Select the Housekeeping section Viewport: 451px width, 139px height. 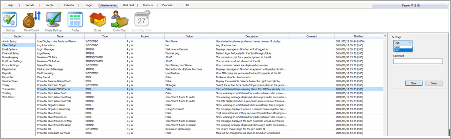coord(18,57)
